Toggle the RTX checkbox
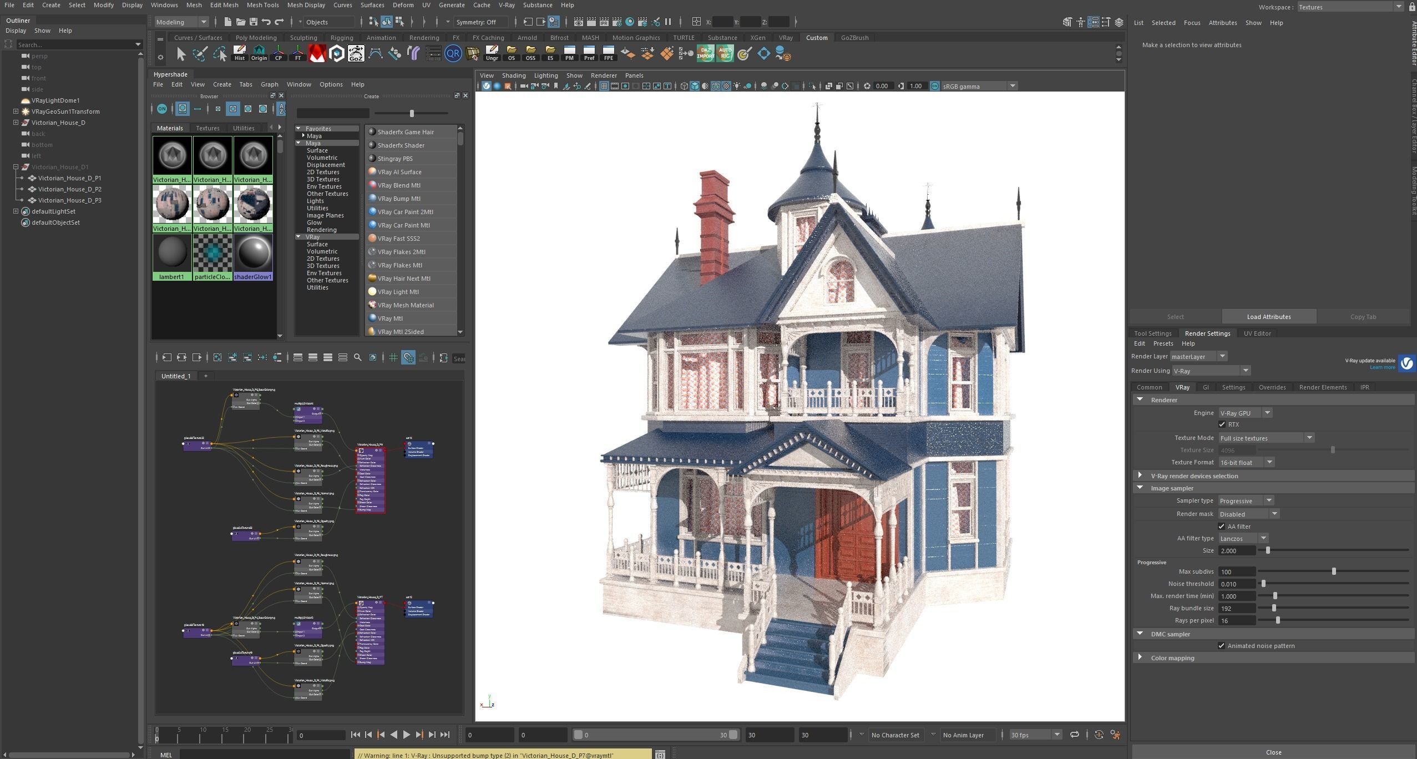1417x759 pixels. pos(1222,424)
